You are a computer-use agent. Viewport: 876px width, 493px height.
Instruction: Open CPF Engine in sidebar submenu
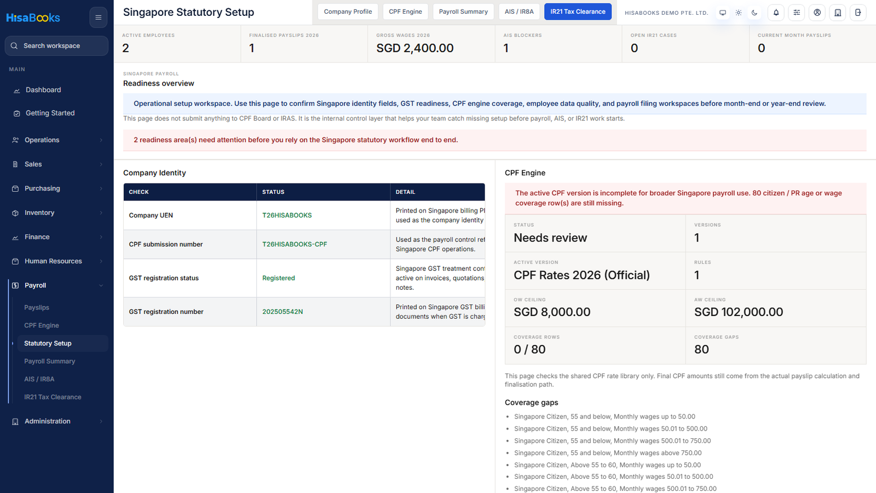[42, 325]
